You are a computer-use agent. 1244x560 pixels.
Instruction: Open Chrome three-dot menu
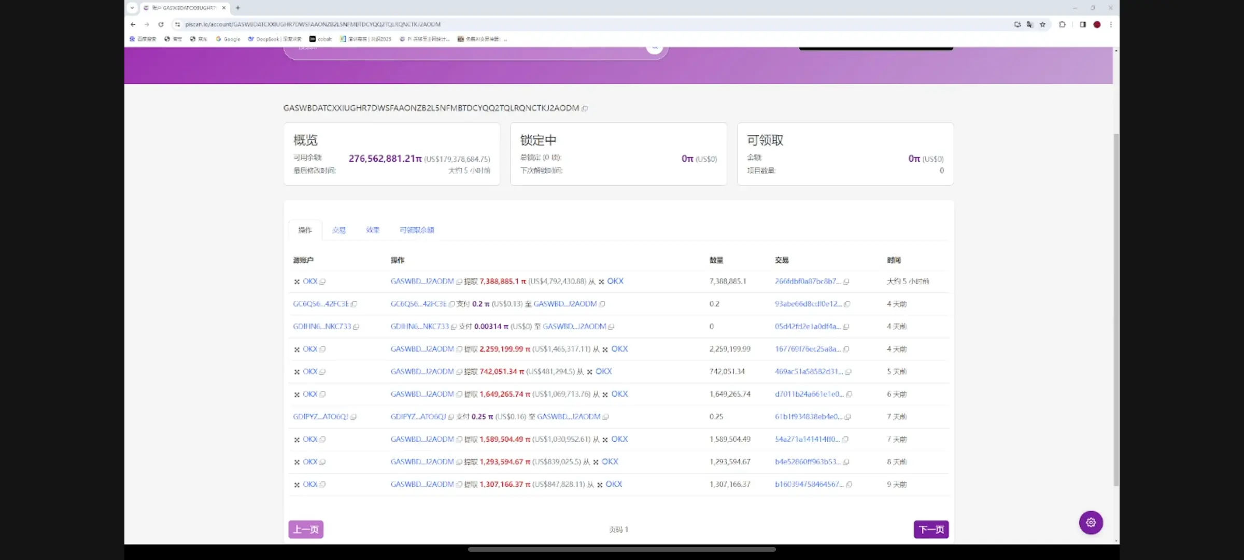(x=1110, y=24)
